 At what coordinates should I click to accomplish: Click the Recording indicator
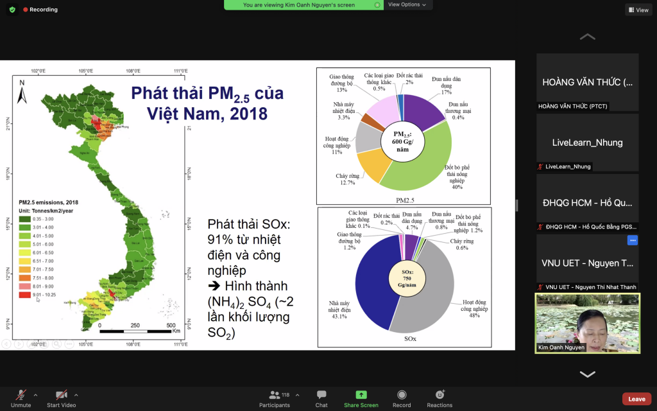tap(40, 10)
